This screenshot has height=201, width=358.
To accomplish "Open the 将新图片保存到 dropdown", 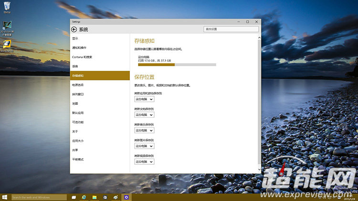I will tap(144, 146).
